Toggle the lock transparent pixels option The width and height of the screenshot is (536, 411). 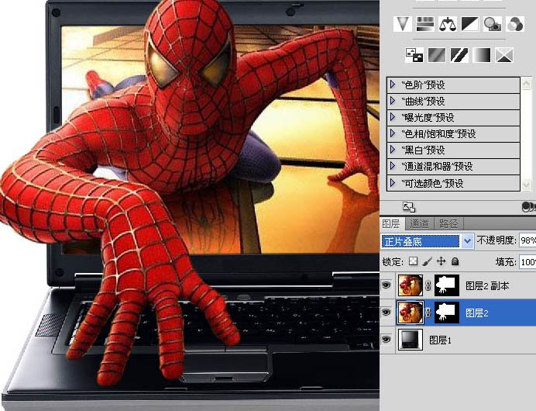(x=414, y=262)
